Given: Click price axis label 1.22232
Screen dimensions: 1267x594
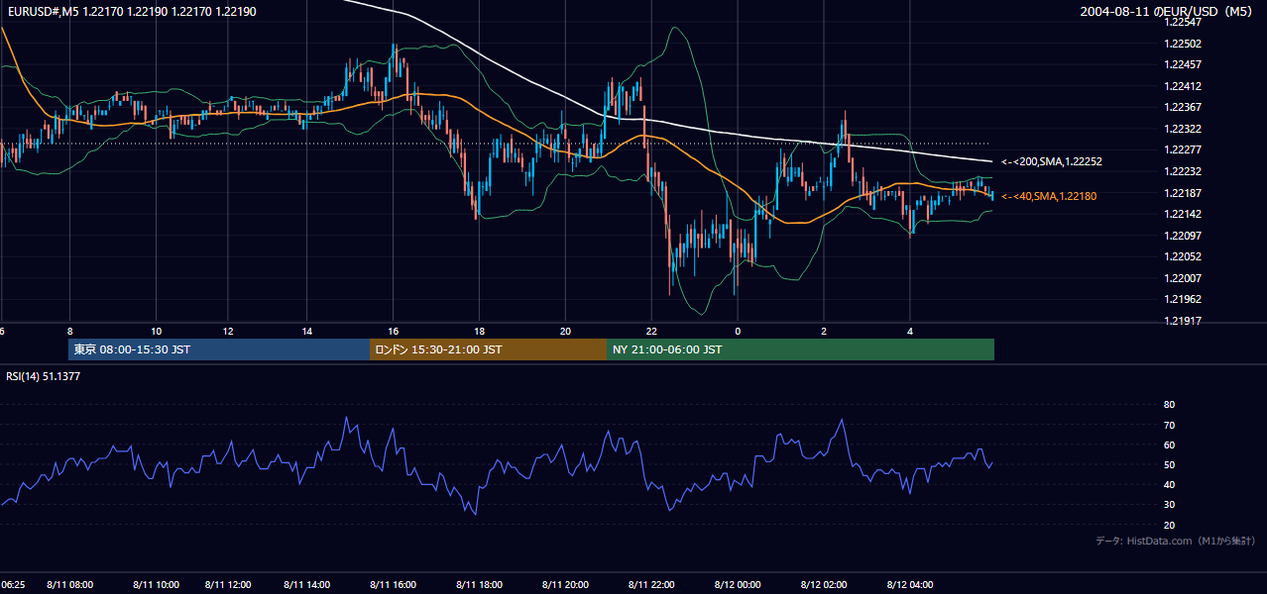Looking at the screenshot, I should (x=1183, y=171).
